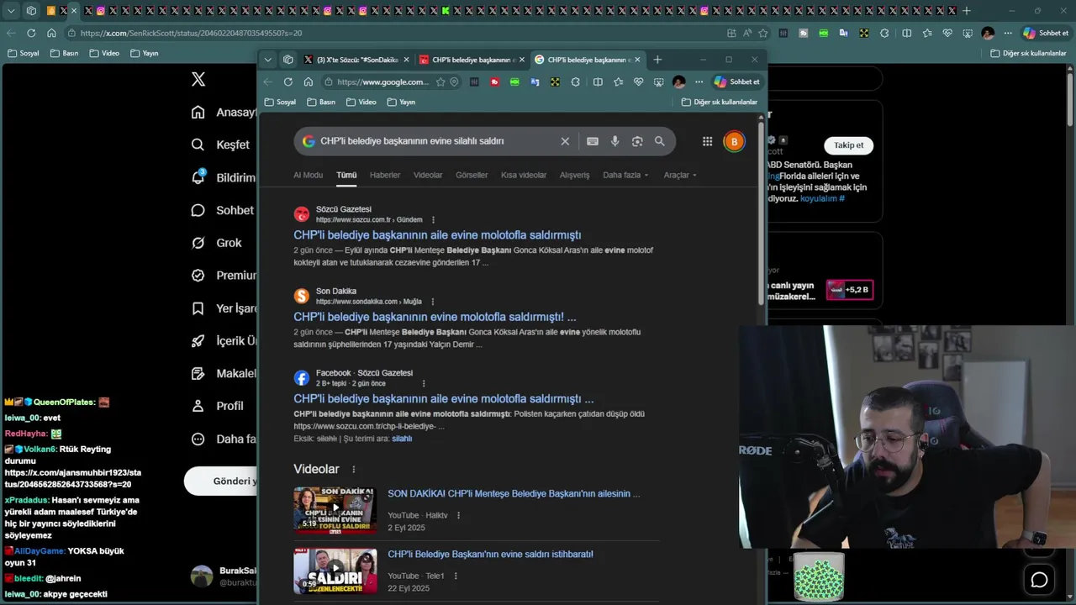The height and width of the screenshot is (605, 1076).
Task: Click magnifier search button in Google search box
Action: pyautogui.click(x=660, y=141)
